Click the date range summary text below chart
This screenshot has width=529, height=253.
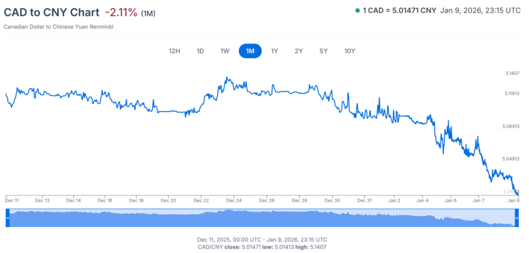point(262,240)
